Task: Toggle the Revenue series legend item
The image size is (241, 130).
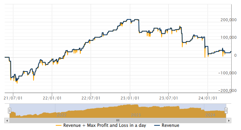Action: tap(167, 125)
